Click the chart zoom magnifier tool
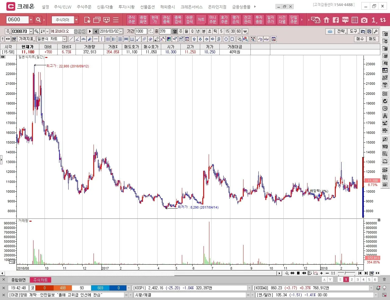390x300 pixels. coord(239,39)
